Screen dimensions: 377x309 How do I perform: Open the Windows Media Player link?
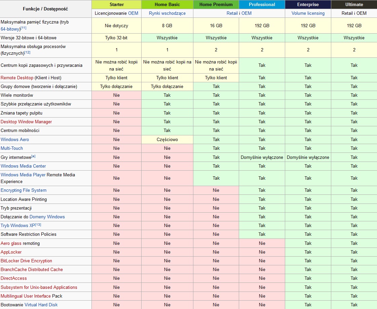23,175
